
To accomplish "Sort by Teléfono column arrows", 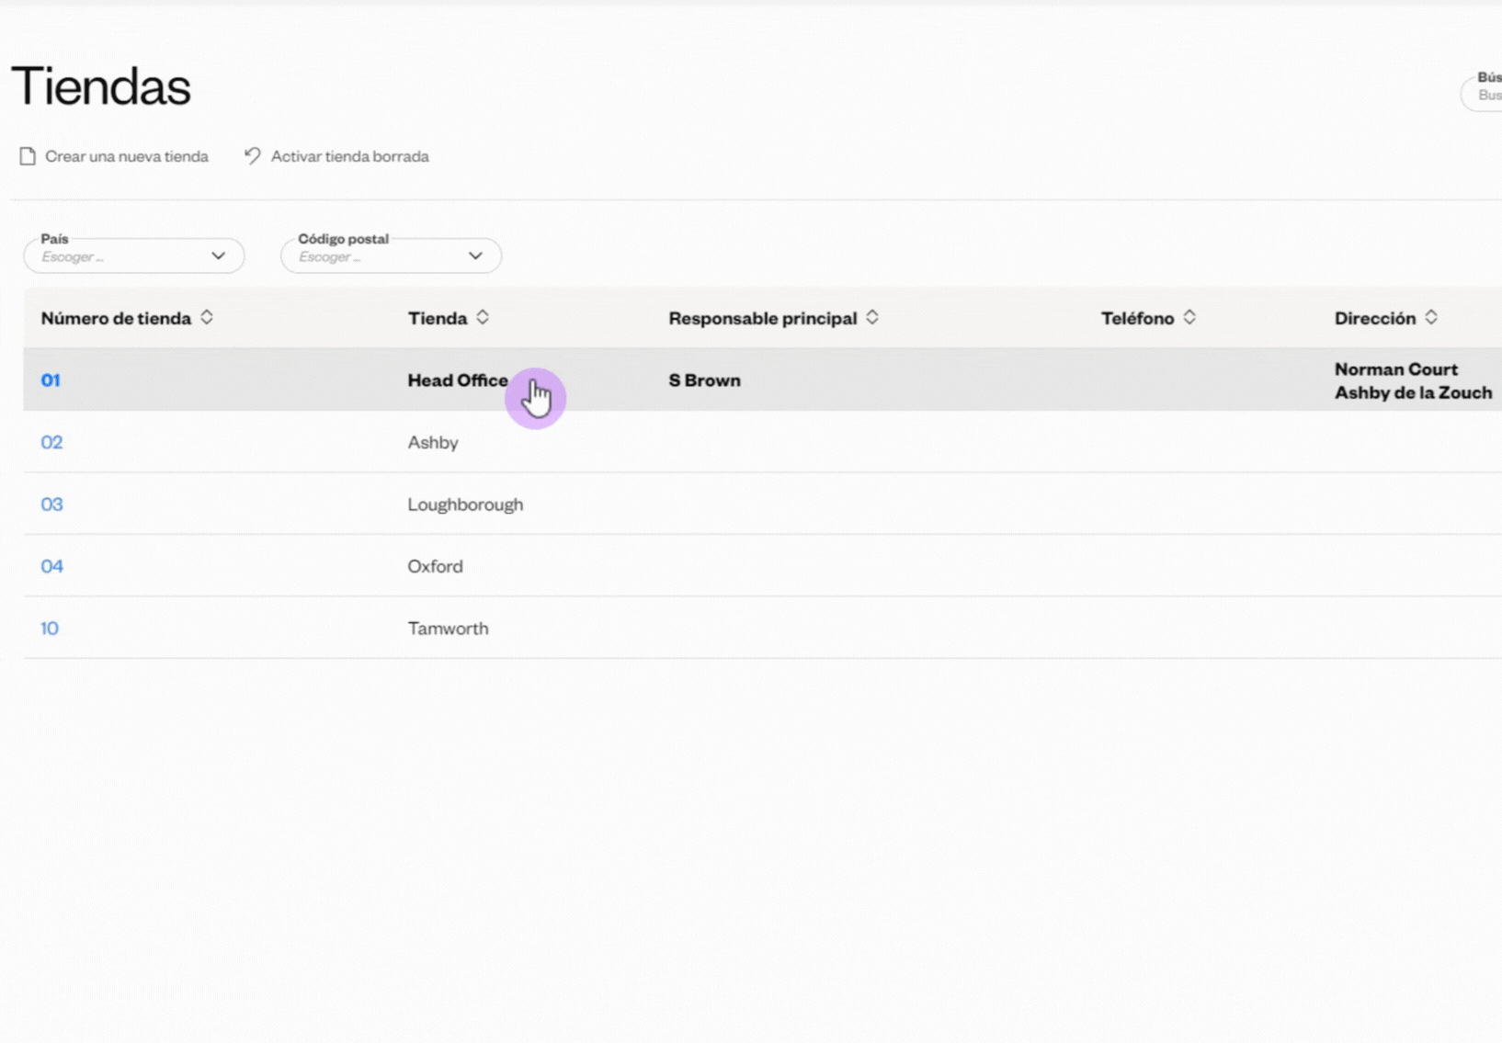I will tap(1189, 318).
